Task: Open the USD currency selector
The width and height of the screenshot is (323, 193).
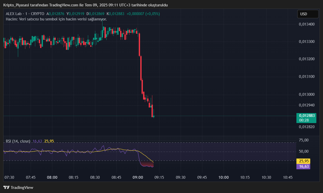Action: (x=308, y=14)
